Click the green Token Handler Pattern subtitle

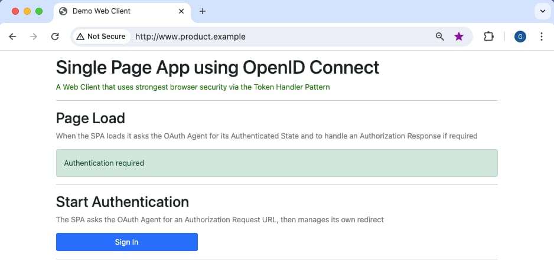pos(193,87)
